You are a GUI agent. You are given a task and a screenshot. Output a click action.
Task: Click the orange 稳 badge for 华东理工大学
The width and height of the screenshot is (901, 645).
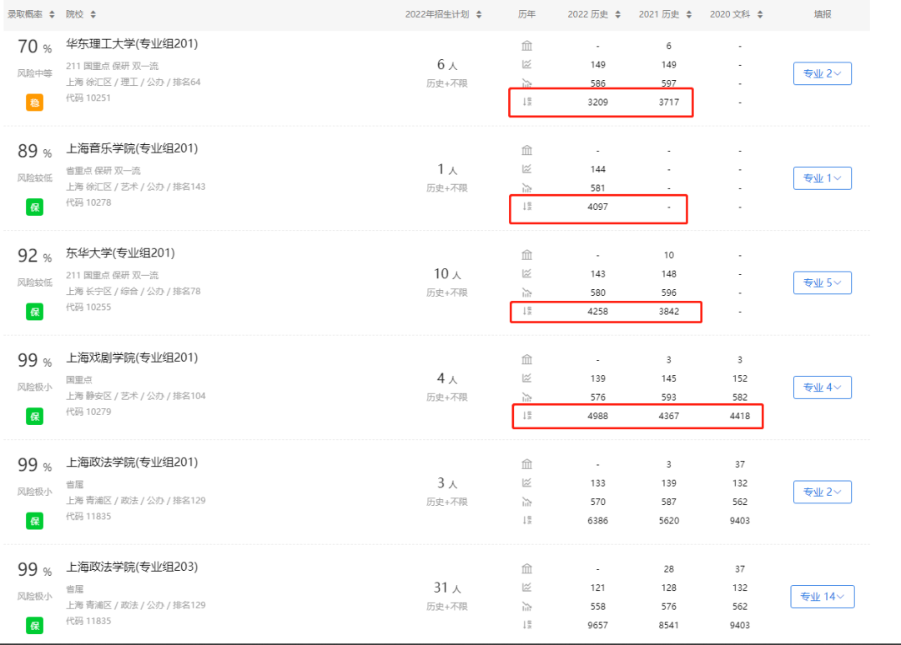(34, 102)
